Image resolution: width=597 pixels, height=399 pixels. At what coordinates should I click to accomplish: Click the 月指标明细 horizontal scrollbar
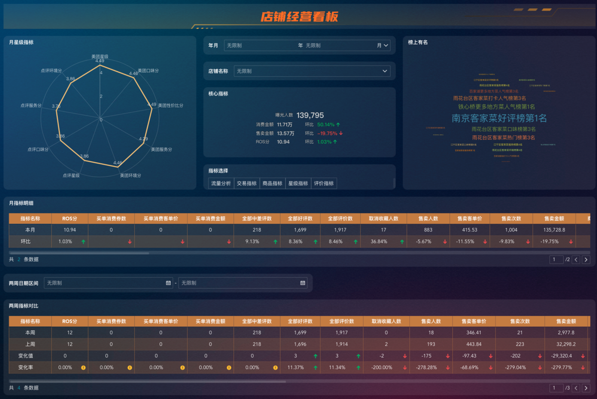[80, 253]
